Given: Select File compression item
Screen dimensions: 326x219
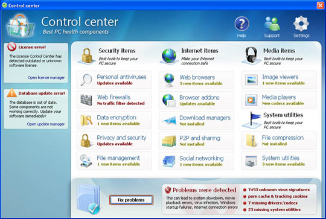Looking at the screenshot, I should (x=279, y=141).
